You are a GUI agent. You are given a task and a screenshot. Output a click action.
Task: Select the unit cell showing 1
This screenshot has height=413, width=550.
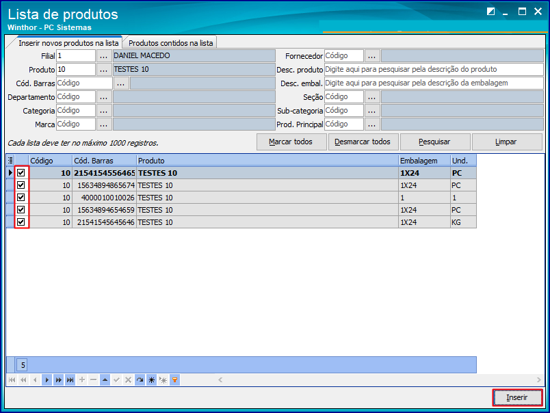[x=463, y=198]
